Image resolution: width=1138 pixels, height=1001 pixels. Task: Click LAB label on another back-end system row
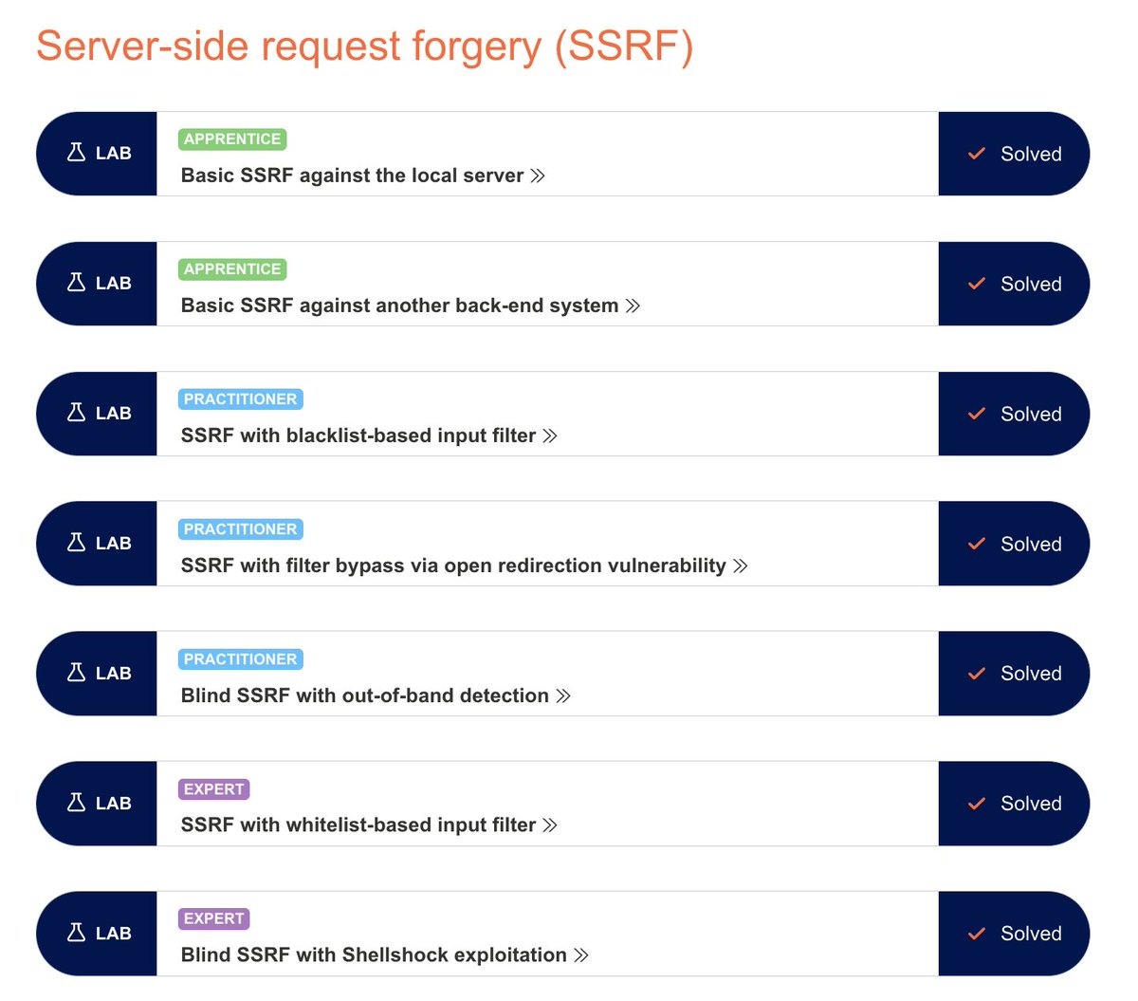coord(114,284)
